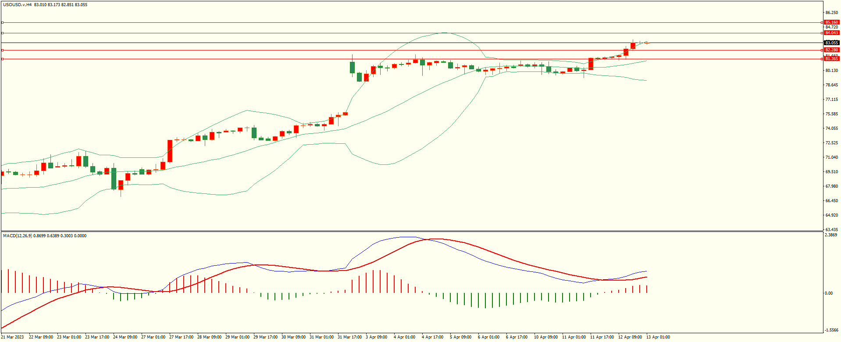Click left handle of 84.043 line
Viewport: 841px width, 342px height.
point(2,33)
